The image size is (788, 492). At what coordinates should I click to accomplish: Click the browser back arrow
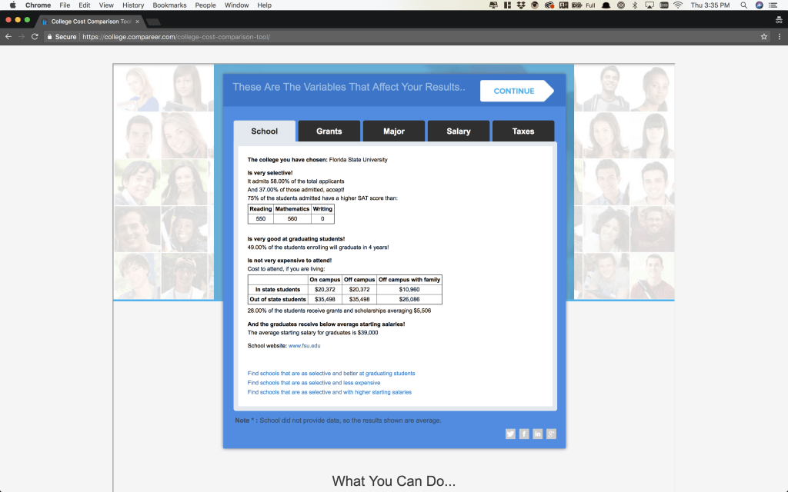pyautogui.click(x=8, y=37)
